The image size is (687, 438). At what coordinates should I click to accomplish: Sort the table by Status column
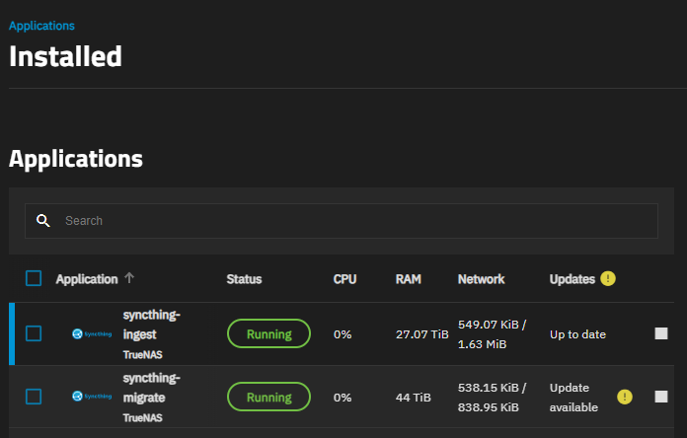(x=244, y=279)
